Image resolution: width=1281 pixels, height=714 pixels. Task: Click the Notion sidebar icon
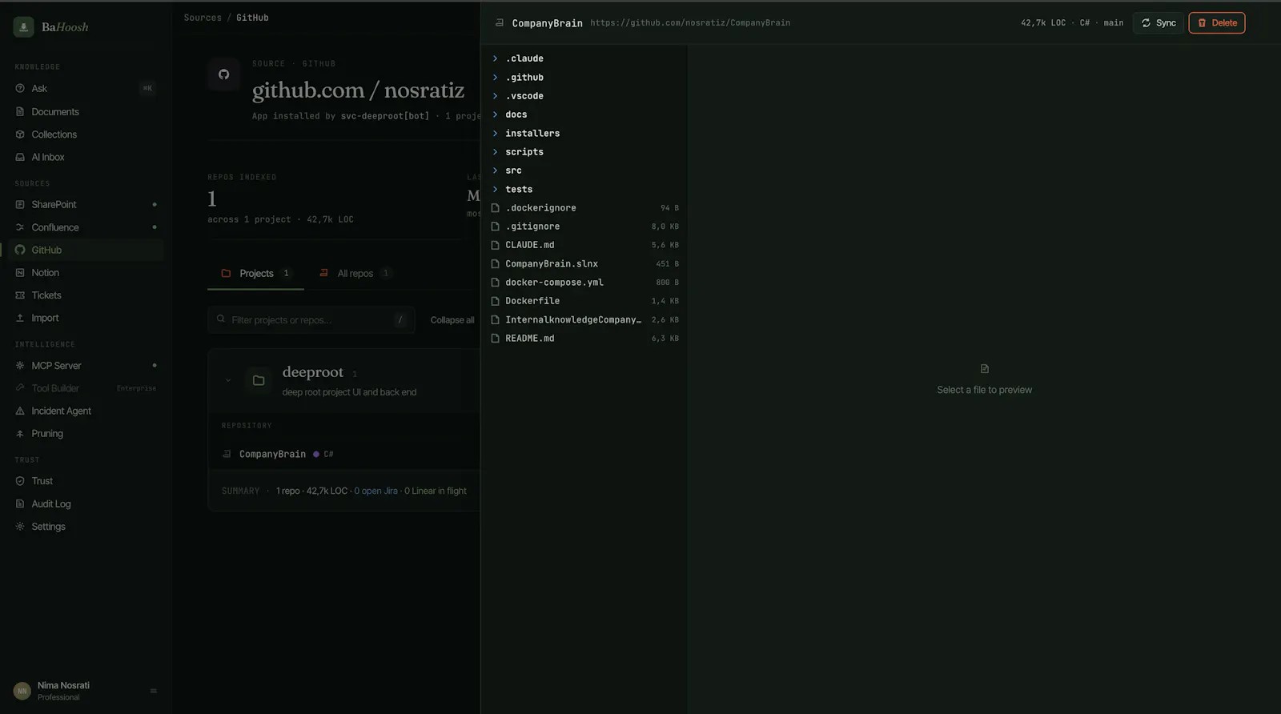click(20, 273)
